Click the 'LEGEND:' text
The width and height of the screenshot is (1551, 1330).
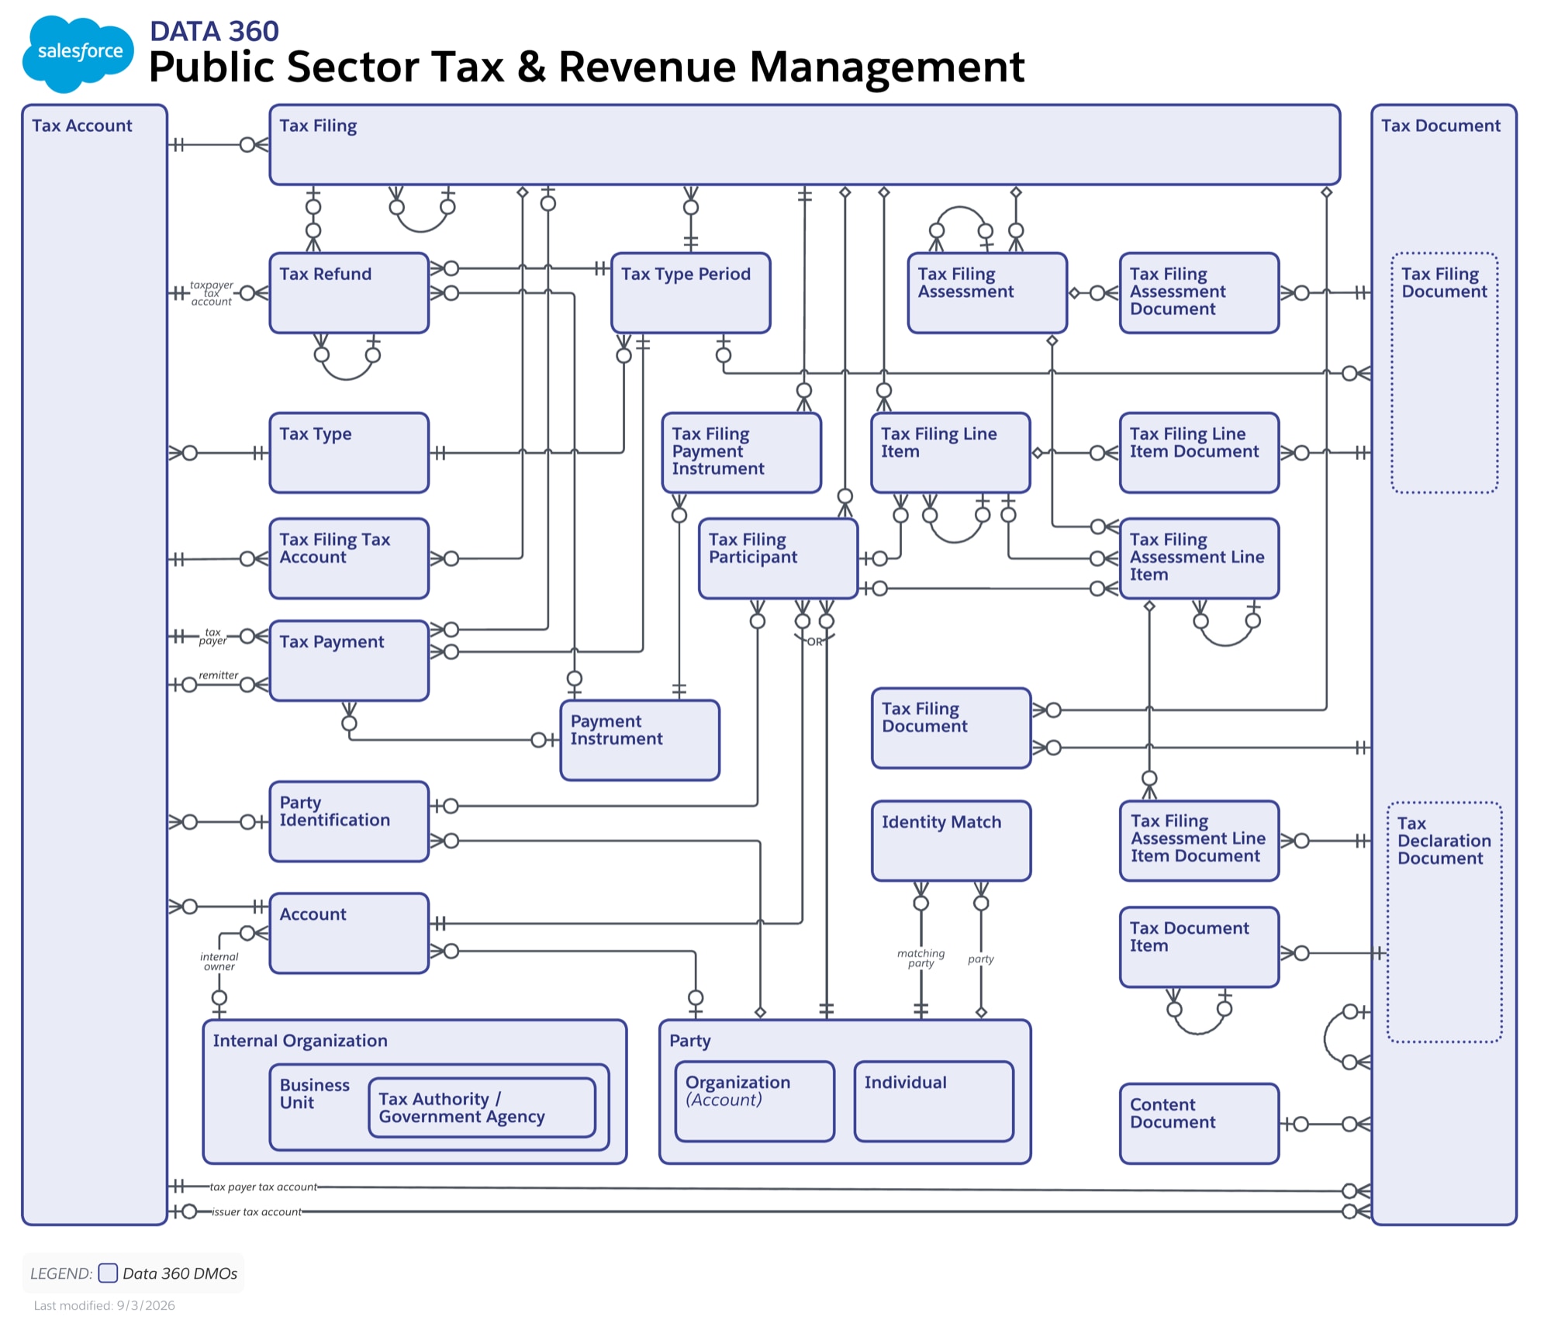[x=61, y=1273]
